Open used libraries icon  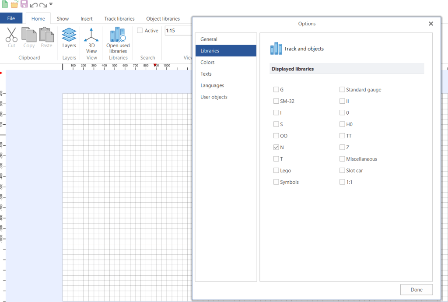pos(118,35)
